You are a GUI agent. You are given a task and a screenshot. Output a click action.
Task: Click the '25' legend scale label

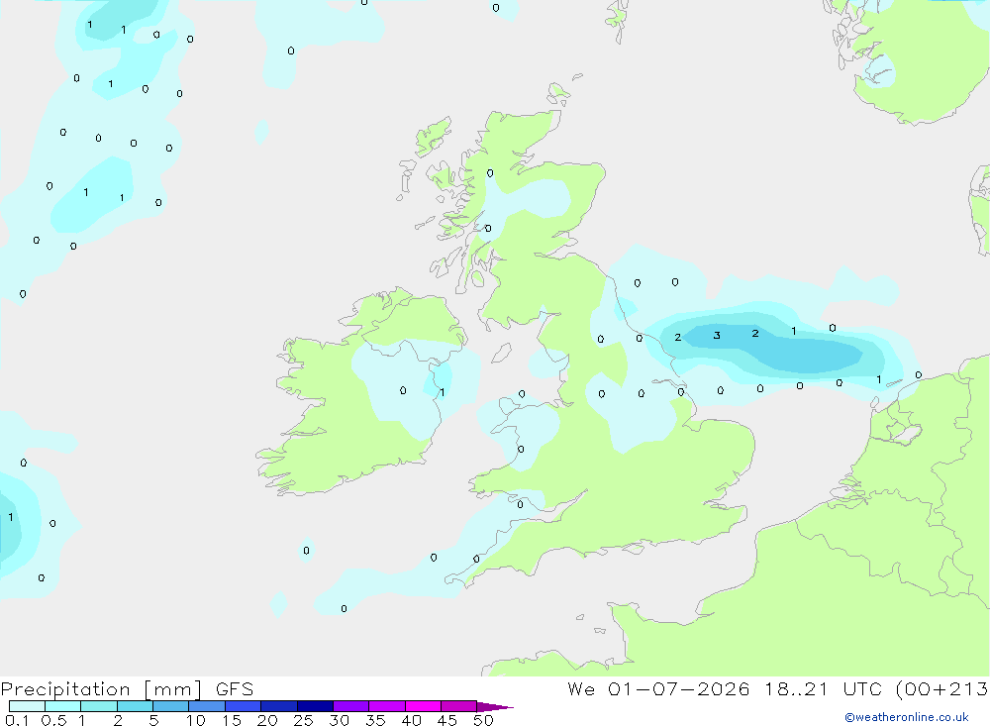(303, 720)
